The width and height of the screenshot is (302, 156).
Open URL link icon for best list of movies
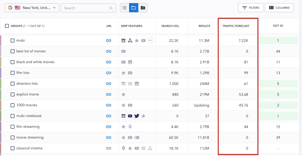click(x=109, y=51)
